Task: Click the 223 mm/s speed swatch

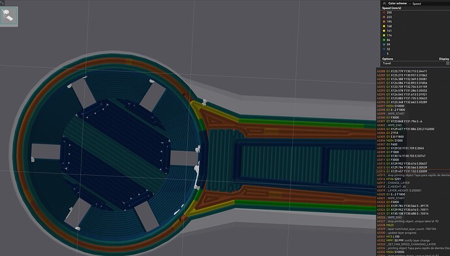Action: click(384, 17)
